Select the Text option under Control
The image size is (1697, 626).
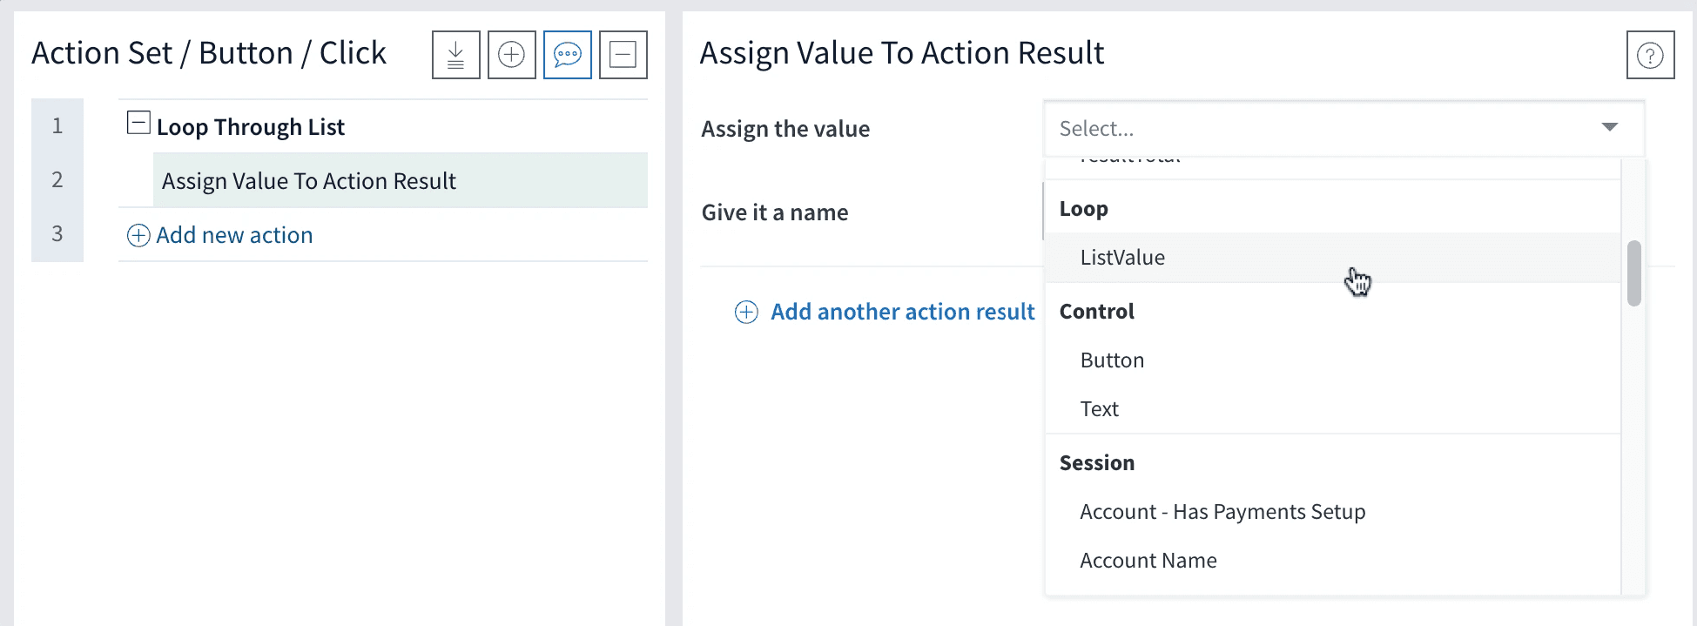coord(1099,409)
